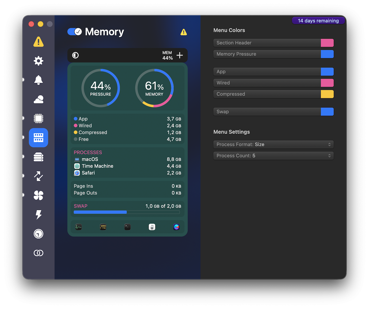Toggle the widget contrast option
Screen dimensions: 369x309
76,55
